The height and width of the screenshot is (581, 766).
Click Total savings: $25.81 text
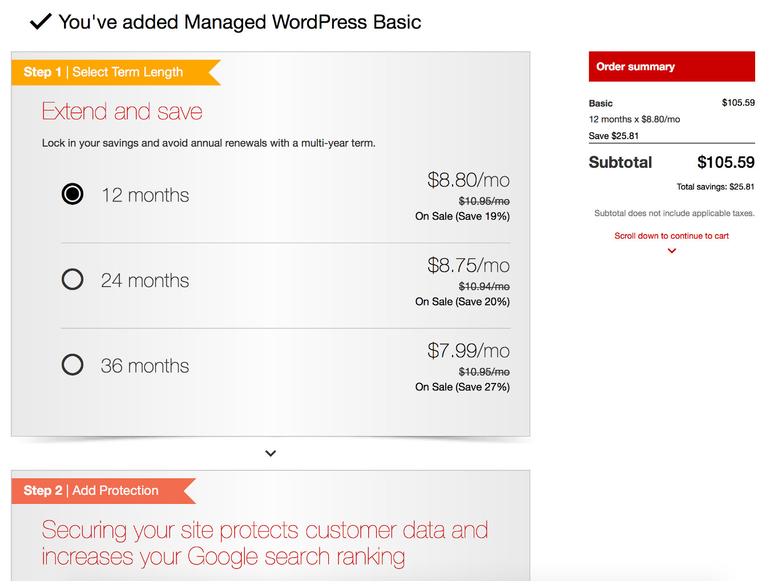click(x=715, y=187)
